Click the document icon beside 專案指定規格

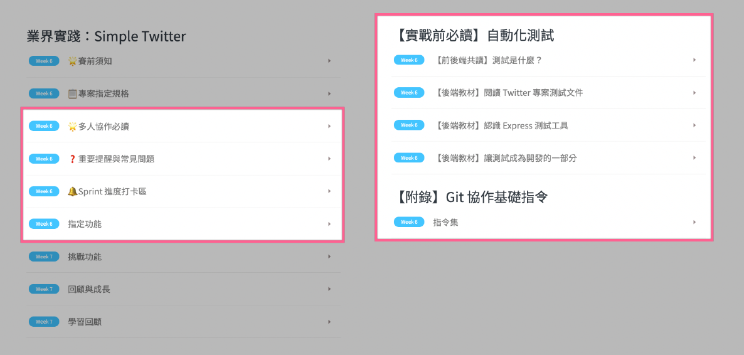coord(73,93)
